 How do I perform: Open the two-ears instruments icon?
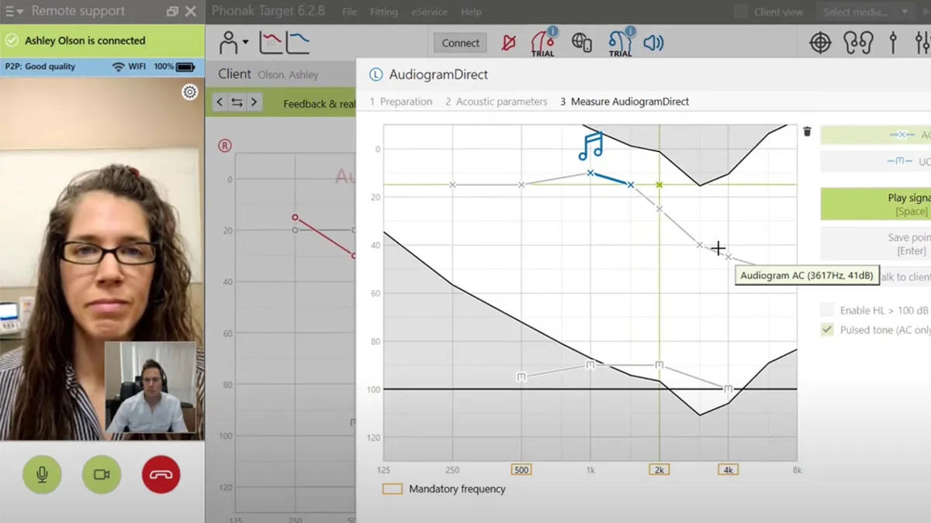tap(858, 43)
